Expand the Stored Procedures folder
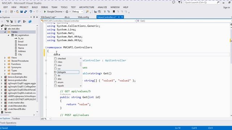Screen dimensions: 232x130 (5, 61)
